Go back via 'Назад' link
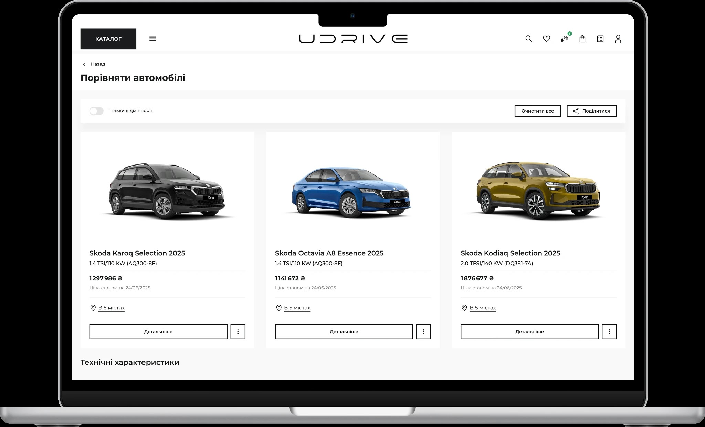 click(x=94, y=64)
